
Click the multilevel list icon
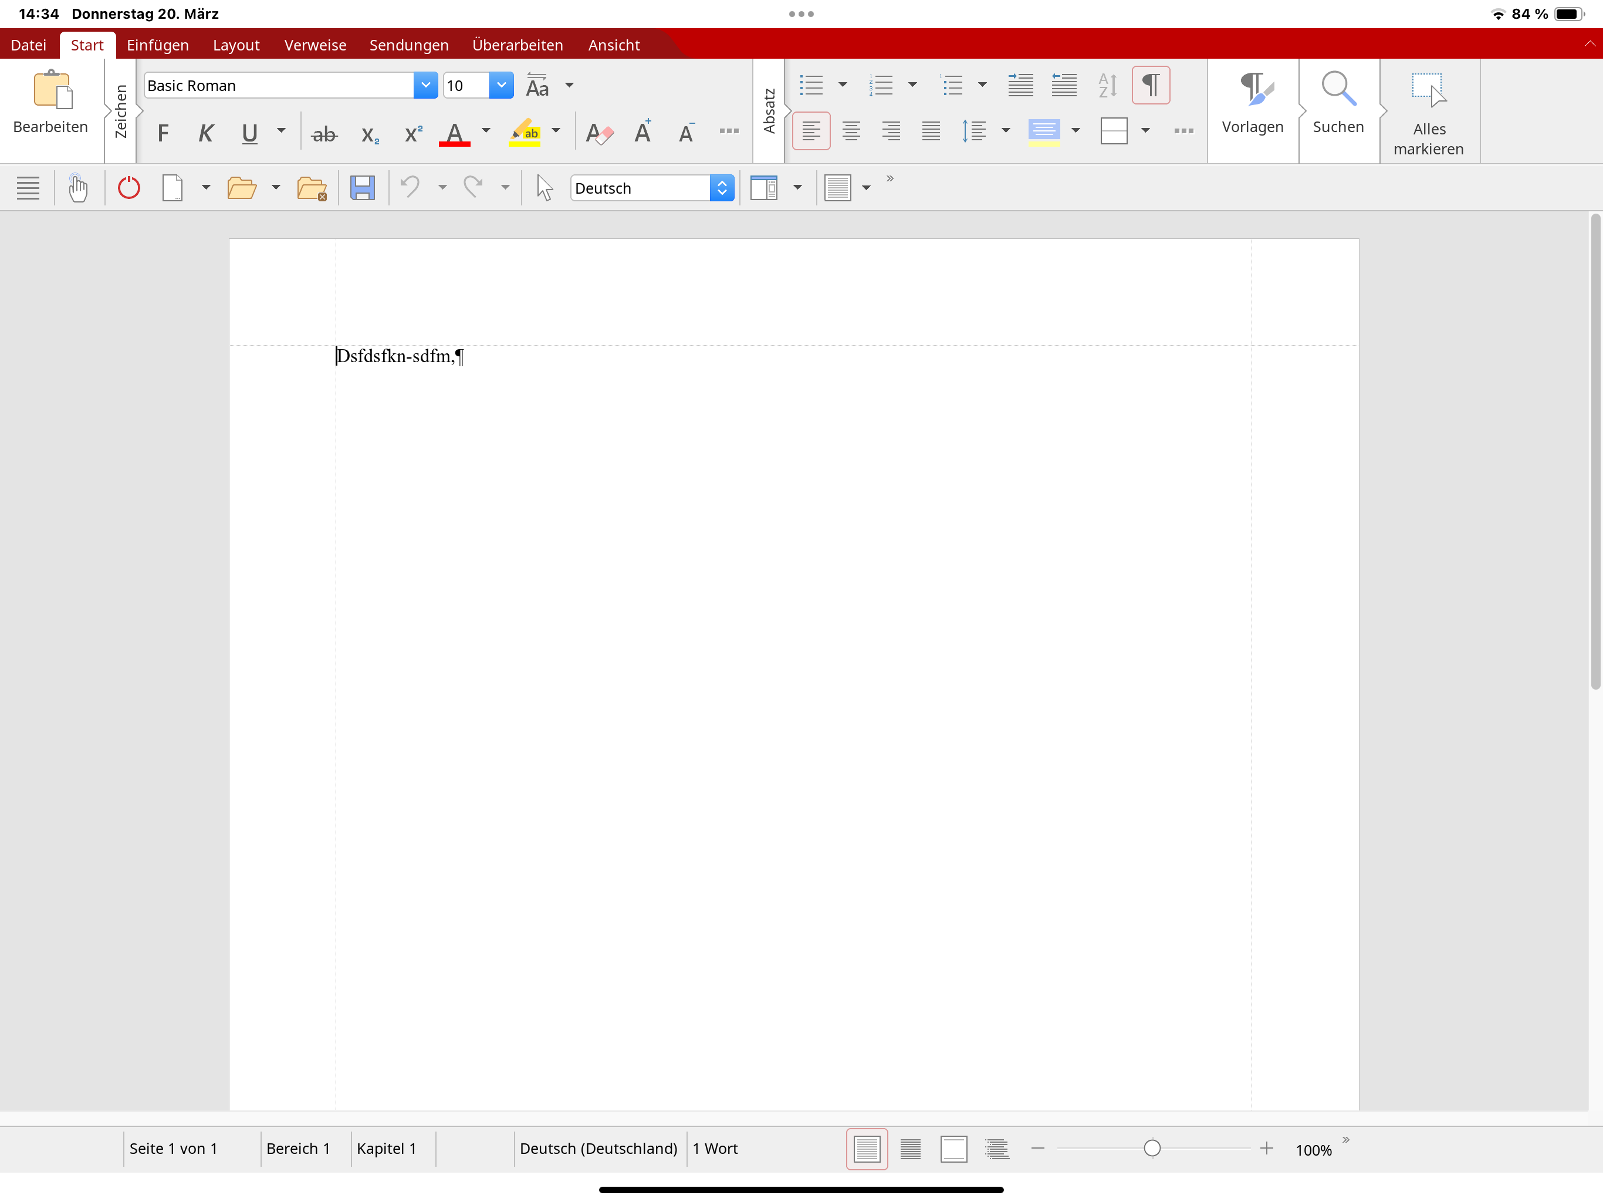point(951,86)
